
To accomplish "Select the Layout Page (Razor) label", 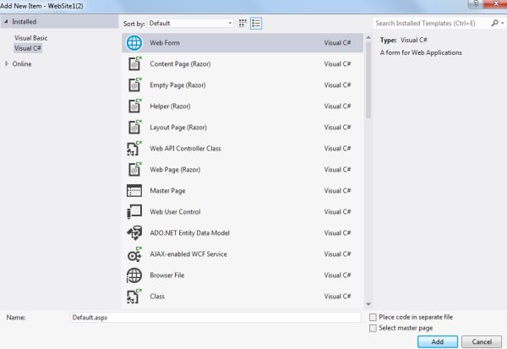I will (x=178, y=127).
